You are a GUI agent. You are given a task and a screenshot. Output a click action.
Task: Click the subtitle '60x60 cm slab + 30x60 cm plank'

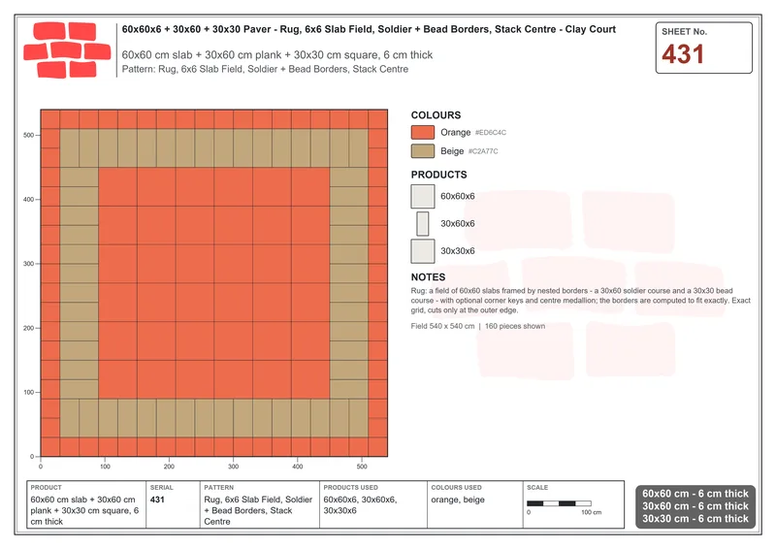277,55
